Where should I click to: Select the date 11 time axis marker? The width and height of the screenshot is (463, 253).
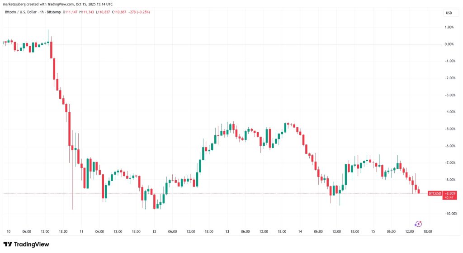(x=81, y=231)
